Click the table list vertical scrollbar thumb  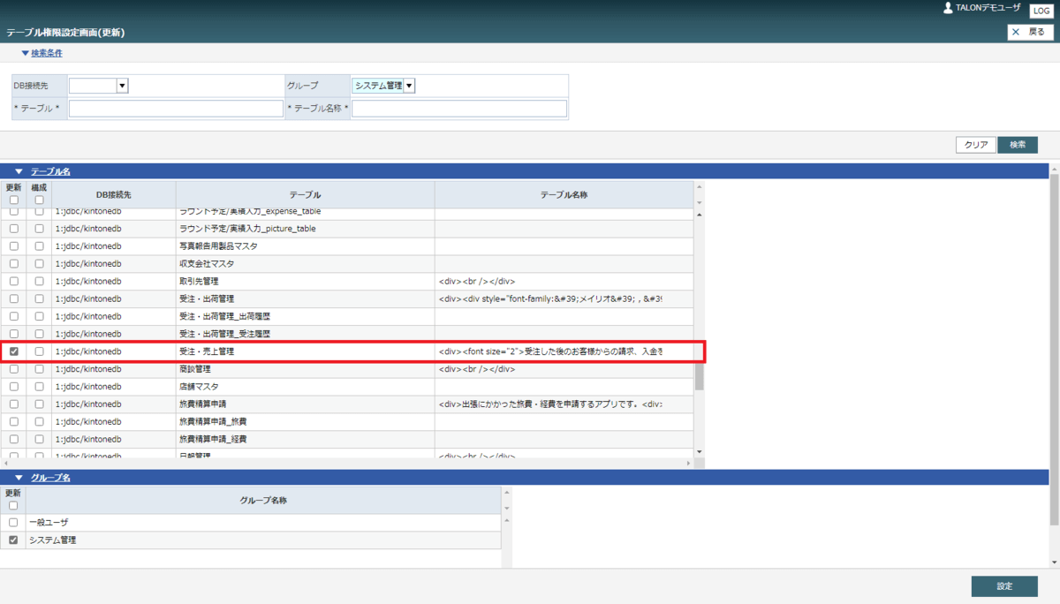pyautogui.click(x=700, y=371)
